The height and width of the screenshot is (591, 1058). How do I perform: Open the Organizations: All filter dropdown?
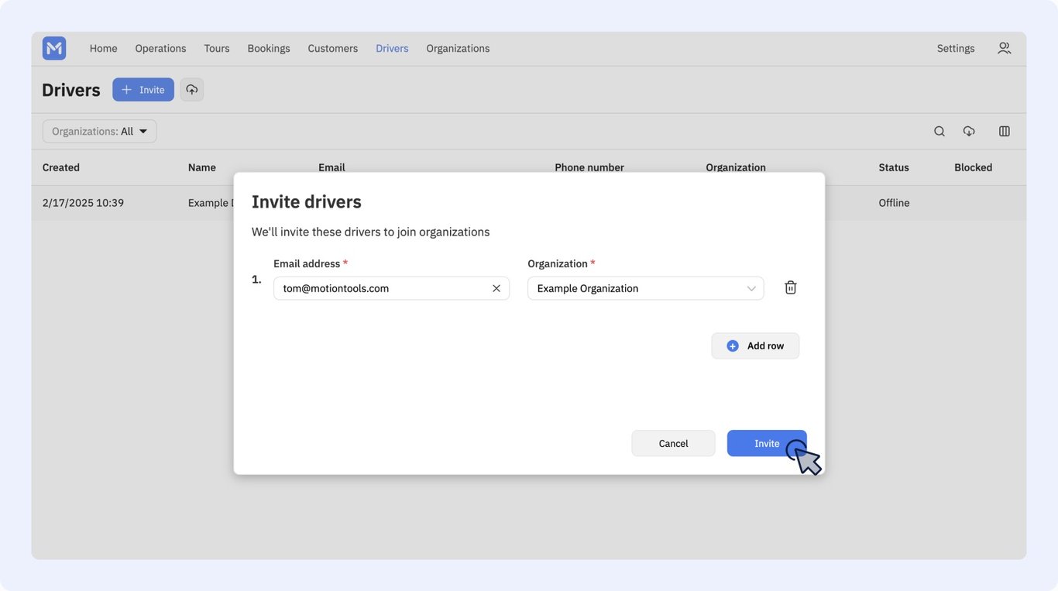pos(99,132)
